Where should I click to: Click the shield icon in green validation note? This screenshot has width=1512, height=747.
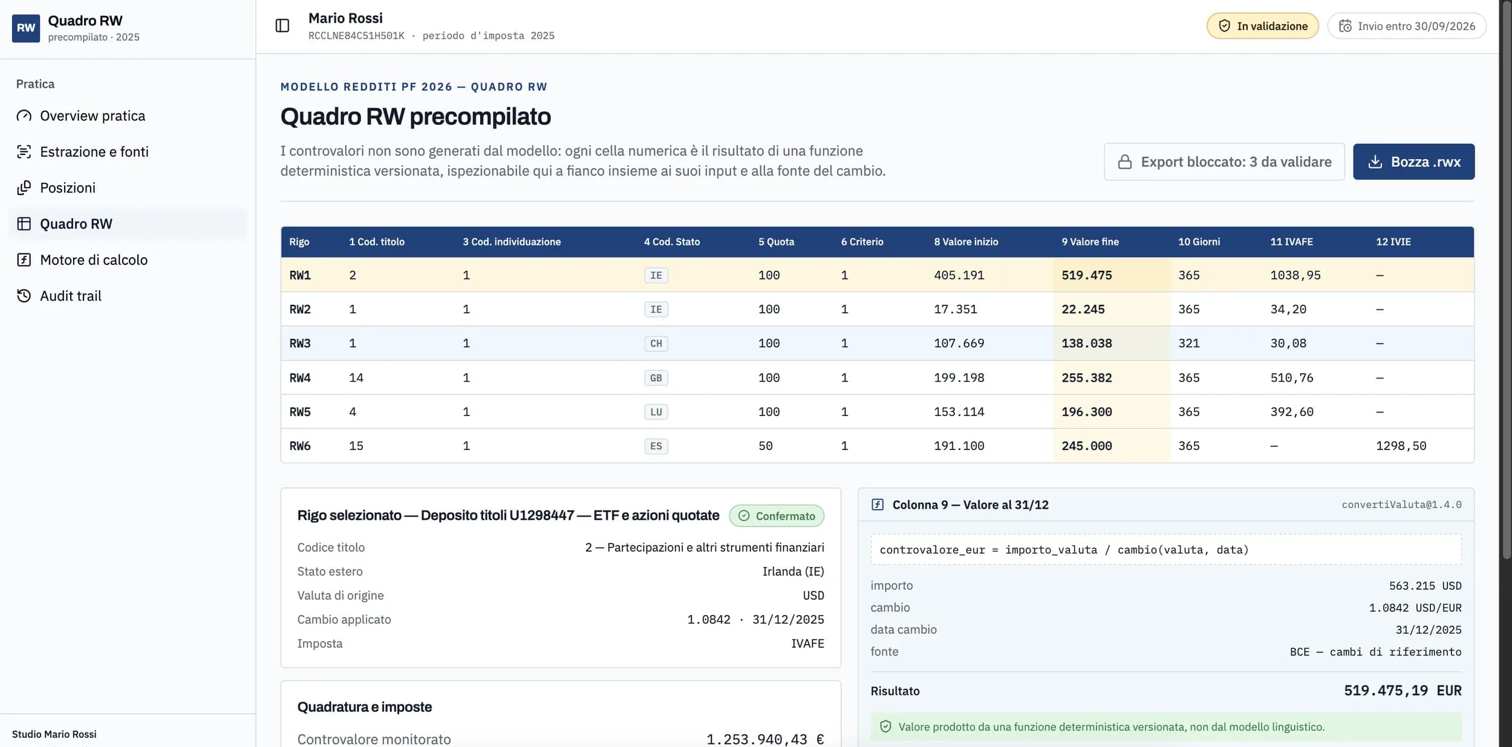[x=885, y=726]
